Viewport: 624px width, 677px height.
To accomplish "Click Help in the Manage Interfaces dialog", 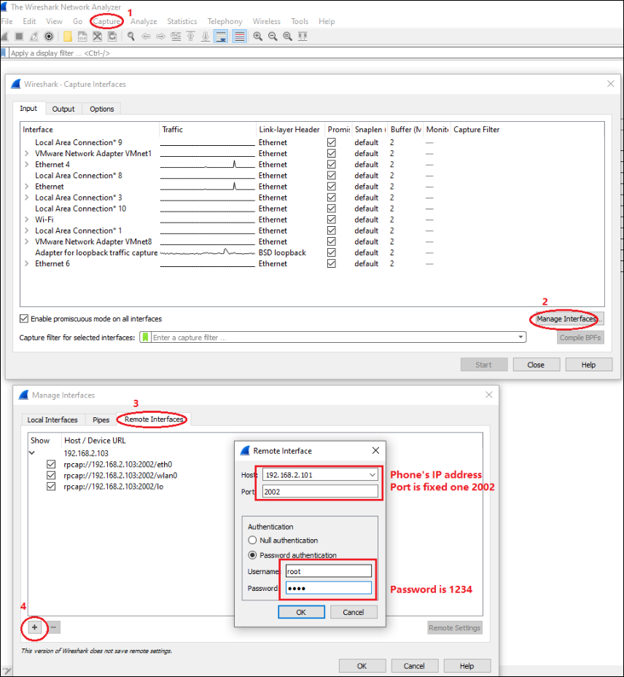I will pos(467,666).
